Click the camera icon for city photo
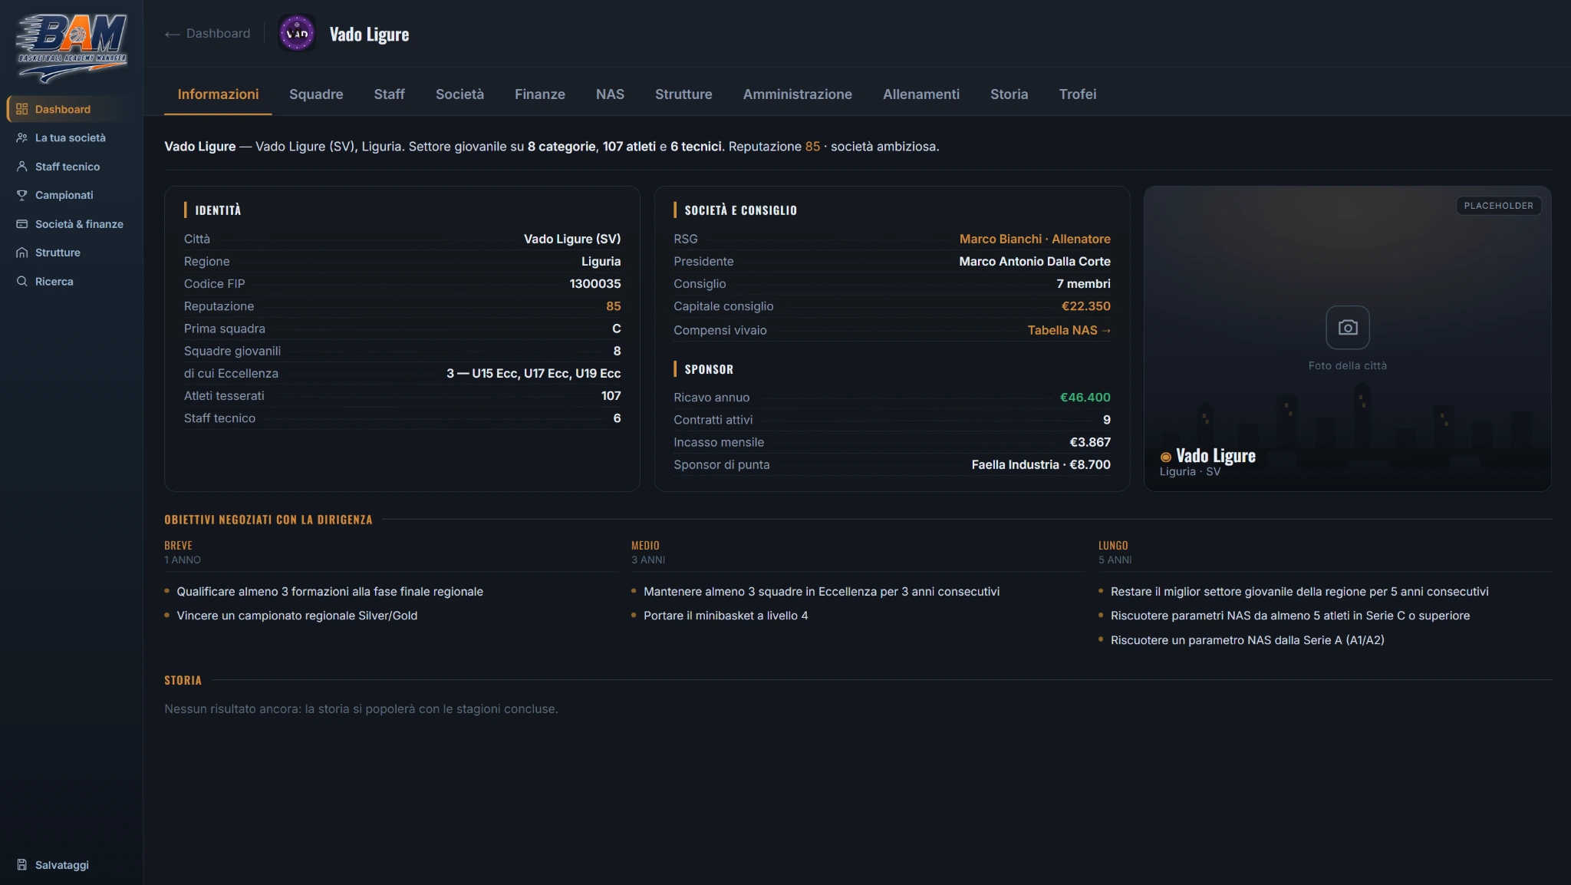Screen dimensions: 1571x885 tap(1348, 328)
